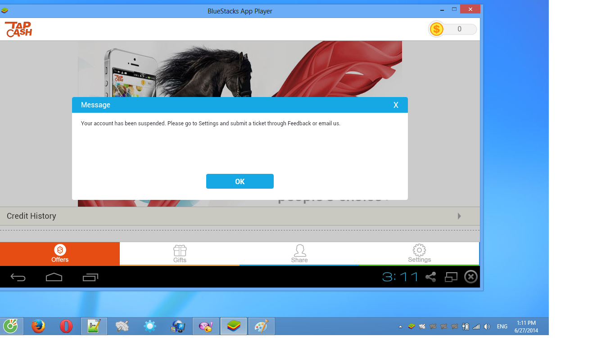
Task: Open the network signal tray icon
Action: pos(476,327)
